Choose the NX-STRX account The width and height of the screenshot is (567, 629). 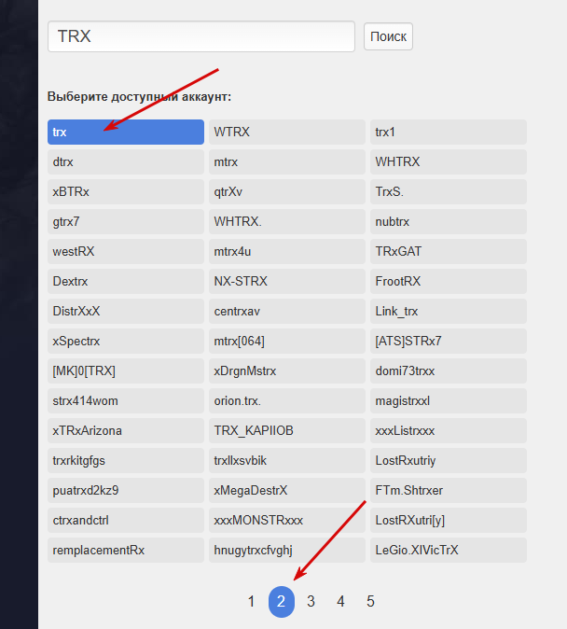pos(287,281)
